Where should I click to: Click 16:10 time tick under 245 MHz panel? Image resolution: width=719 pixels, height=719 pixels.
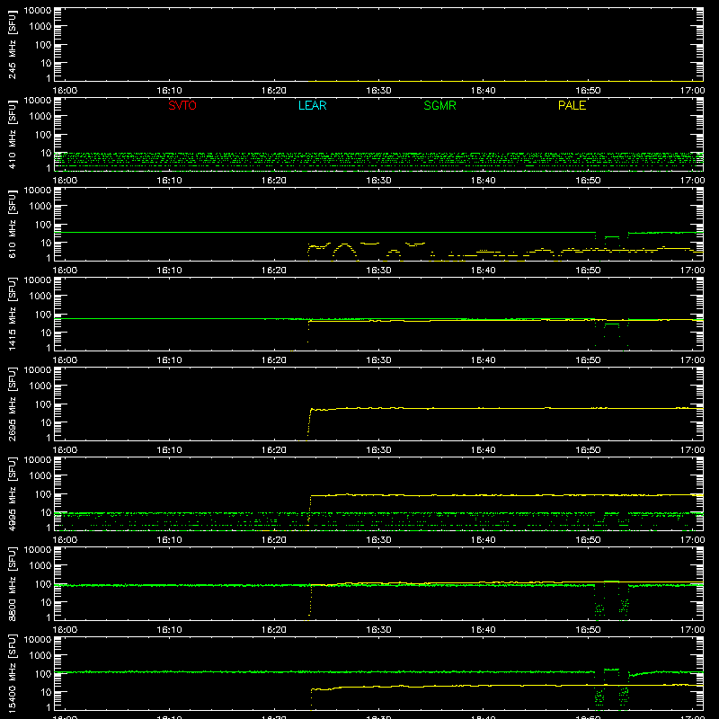click(x=169, y=91)
